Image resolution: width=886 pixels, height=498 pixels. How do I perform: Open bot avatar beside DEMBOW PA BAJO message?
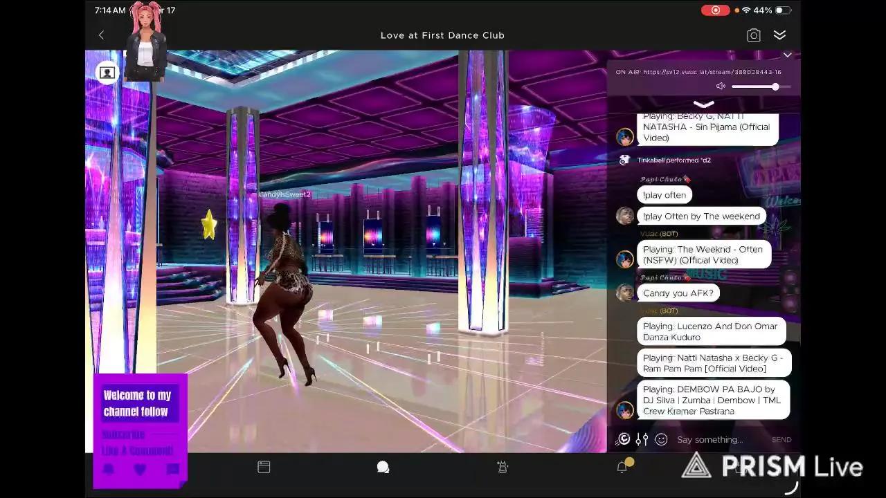pos(625,409)
